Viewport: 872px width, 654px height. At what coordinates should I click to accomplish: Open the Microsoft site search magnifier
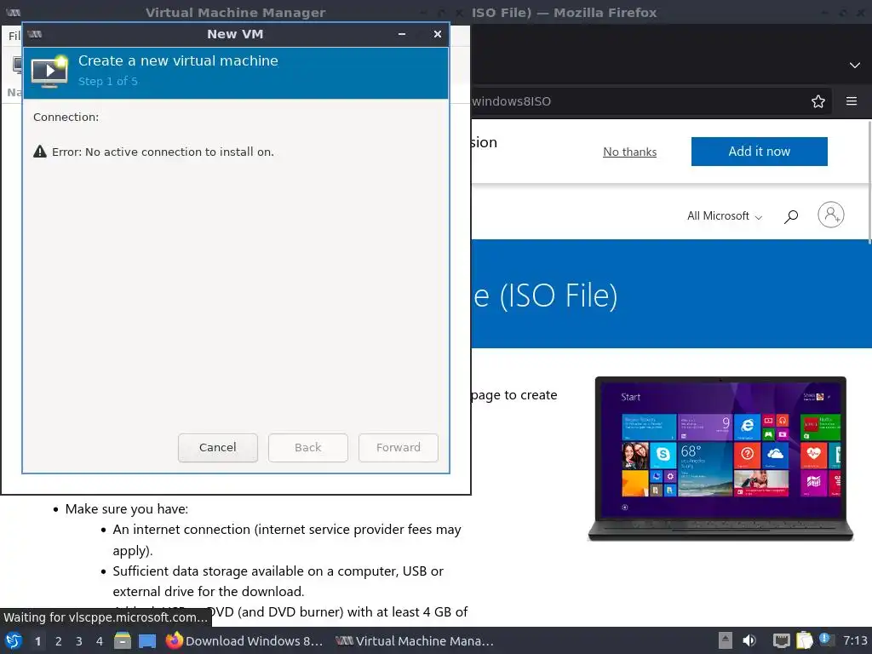coord(791,216)
